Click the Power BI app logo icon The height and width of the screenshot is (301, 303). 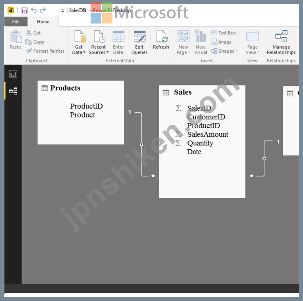tap(11, 10)
